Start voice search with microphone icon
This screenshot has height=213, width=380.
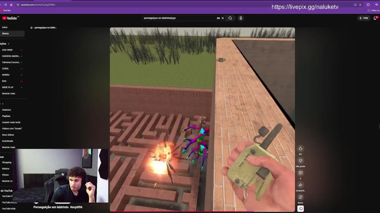click(x=241, y=18)
